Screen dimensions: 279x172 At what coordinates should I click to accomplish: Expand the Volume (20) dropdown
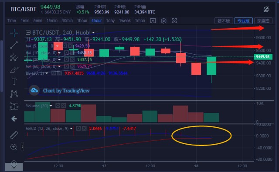click(x=51, y=106)
